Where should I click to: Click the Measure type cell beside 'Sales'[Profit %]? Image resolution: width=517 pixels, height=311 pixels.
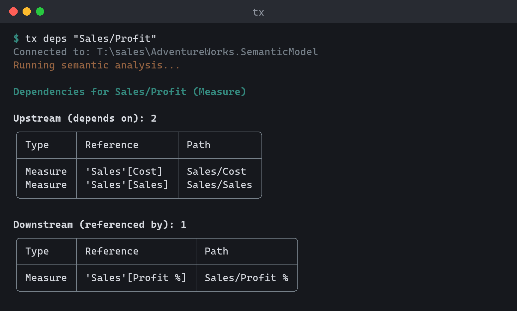point(46,278)
